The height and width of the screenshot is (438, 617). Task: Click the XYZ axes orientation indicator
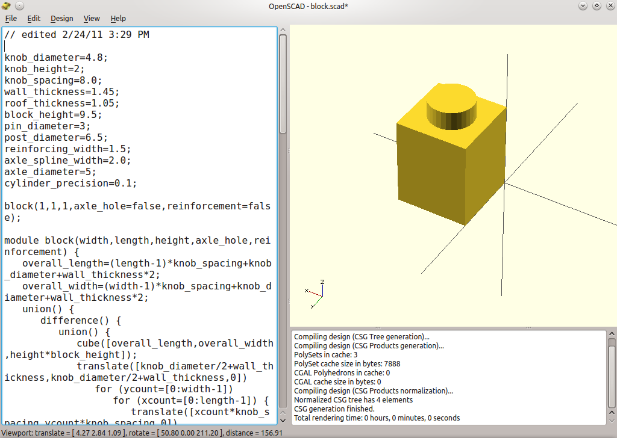point(316,293)
